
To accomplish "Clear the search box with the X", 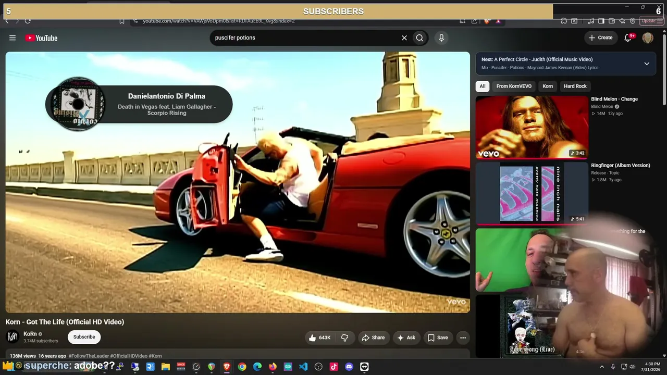I will click(404, 37).
